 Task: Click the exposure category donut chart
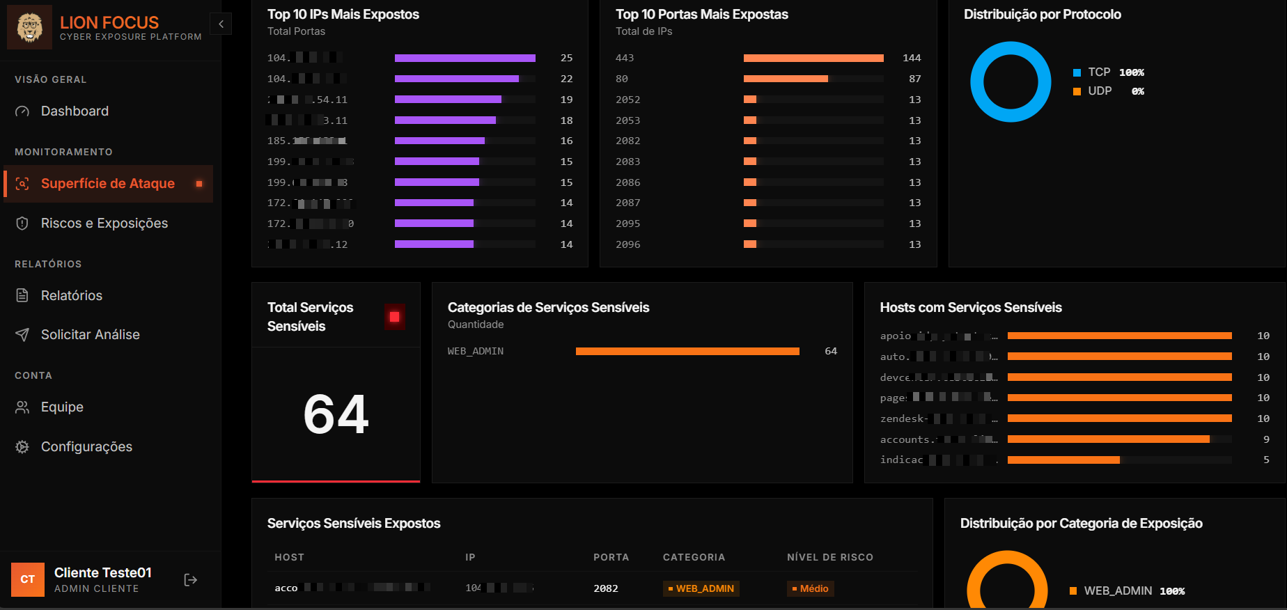pos(1007,581)
